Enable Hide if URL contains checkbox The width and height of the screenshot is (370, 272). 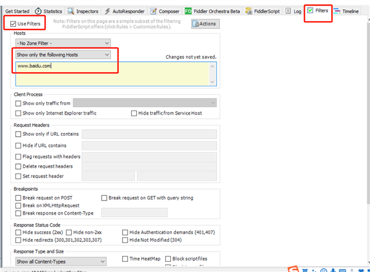click(18, 146)
